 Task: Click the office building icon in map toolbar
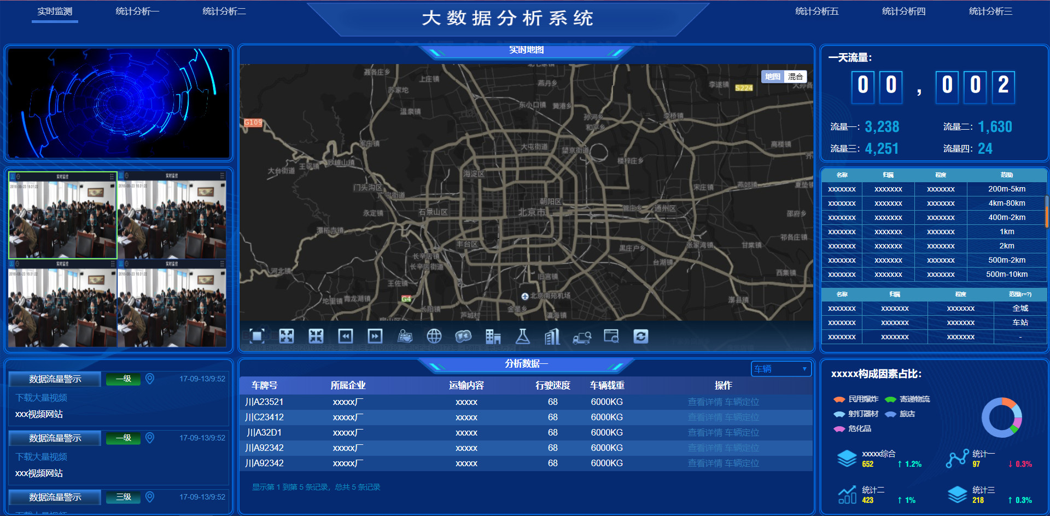point(493,336)
